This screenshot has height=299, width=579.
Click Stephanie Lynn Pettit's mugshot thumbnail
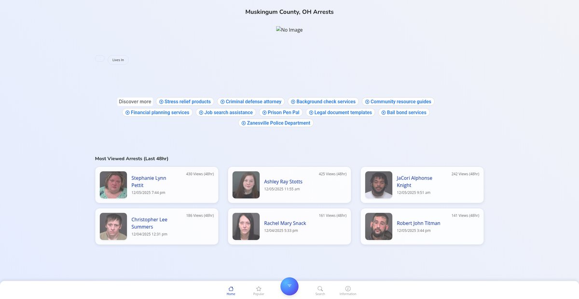point(113,185)
